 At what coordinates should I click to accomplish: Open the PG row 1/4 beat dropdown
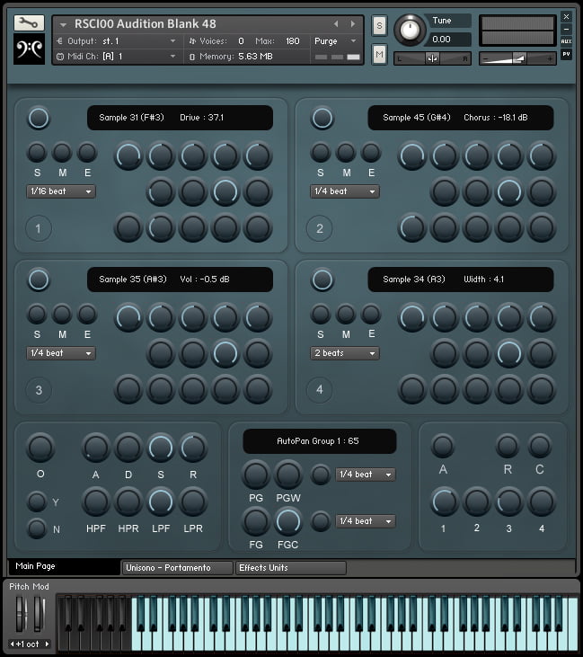point(366,475)
